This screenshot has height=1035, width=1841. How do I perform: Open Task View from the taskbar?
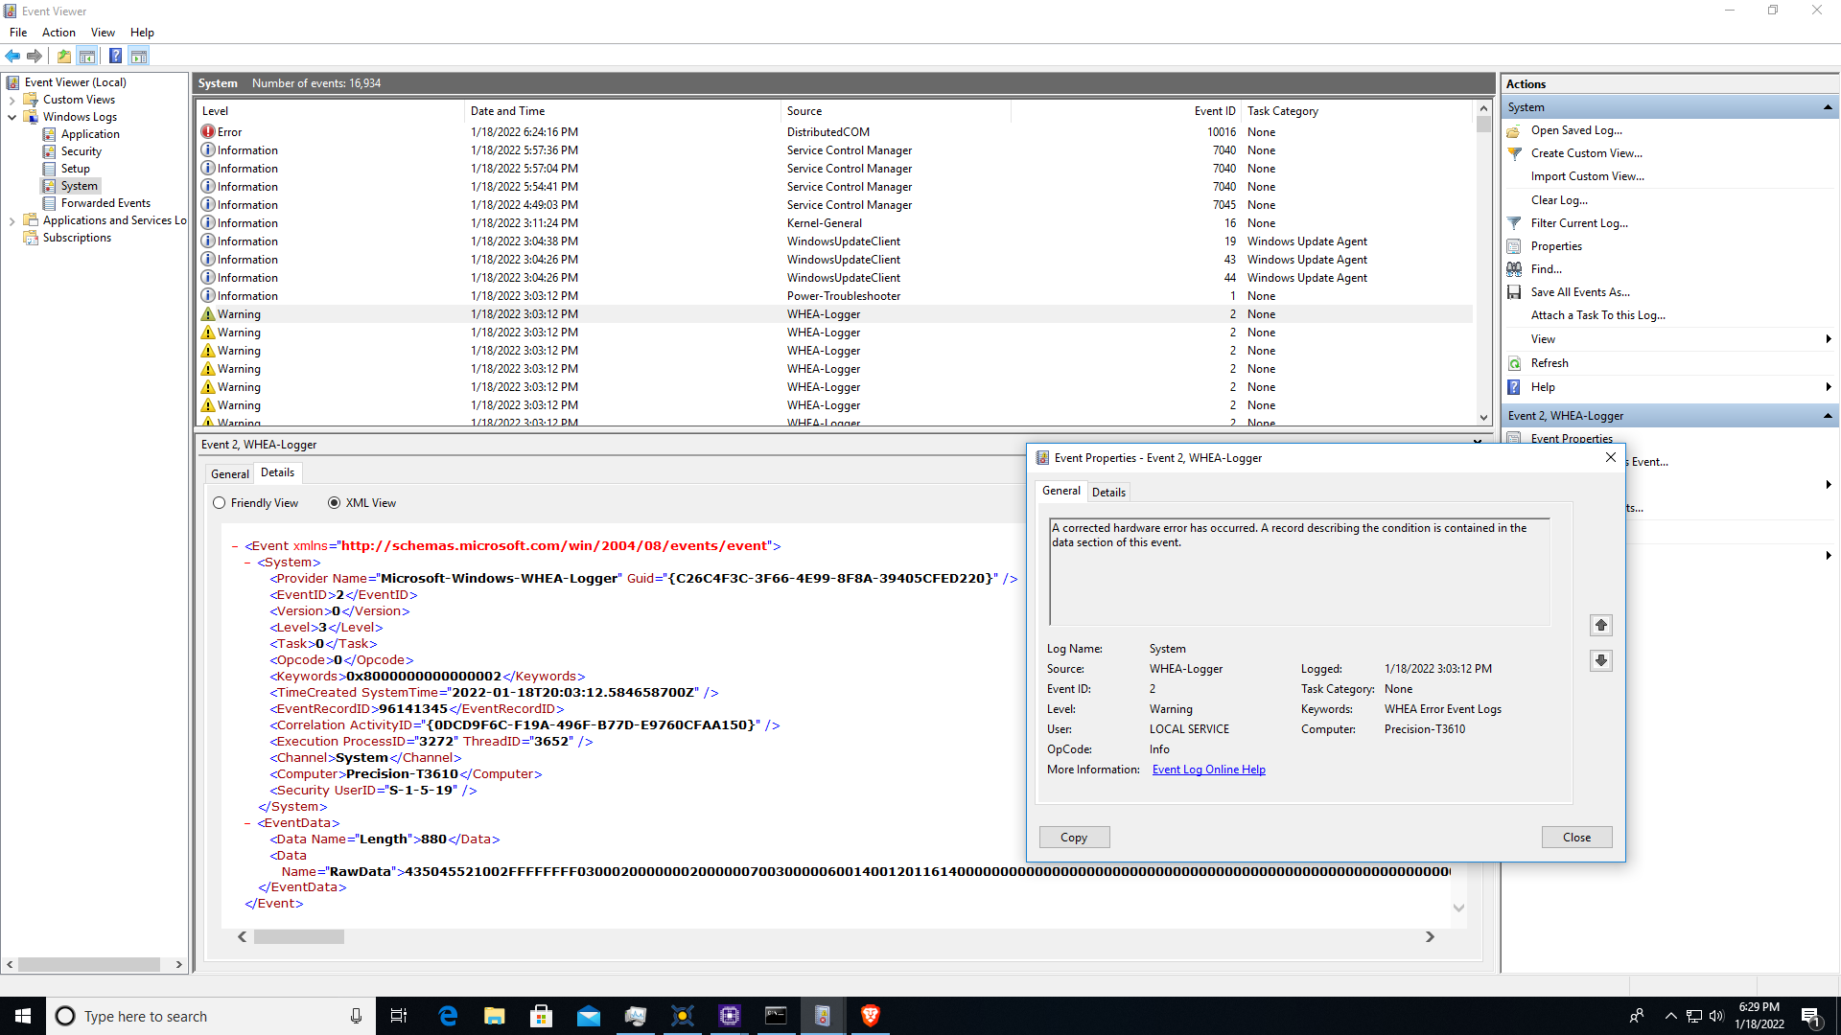click(399, 1016)
